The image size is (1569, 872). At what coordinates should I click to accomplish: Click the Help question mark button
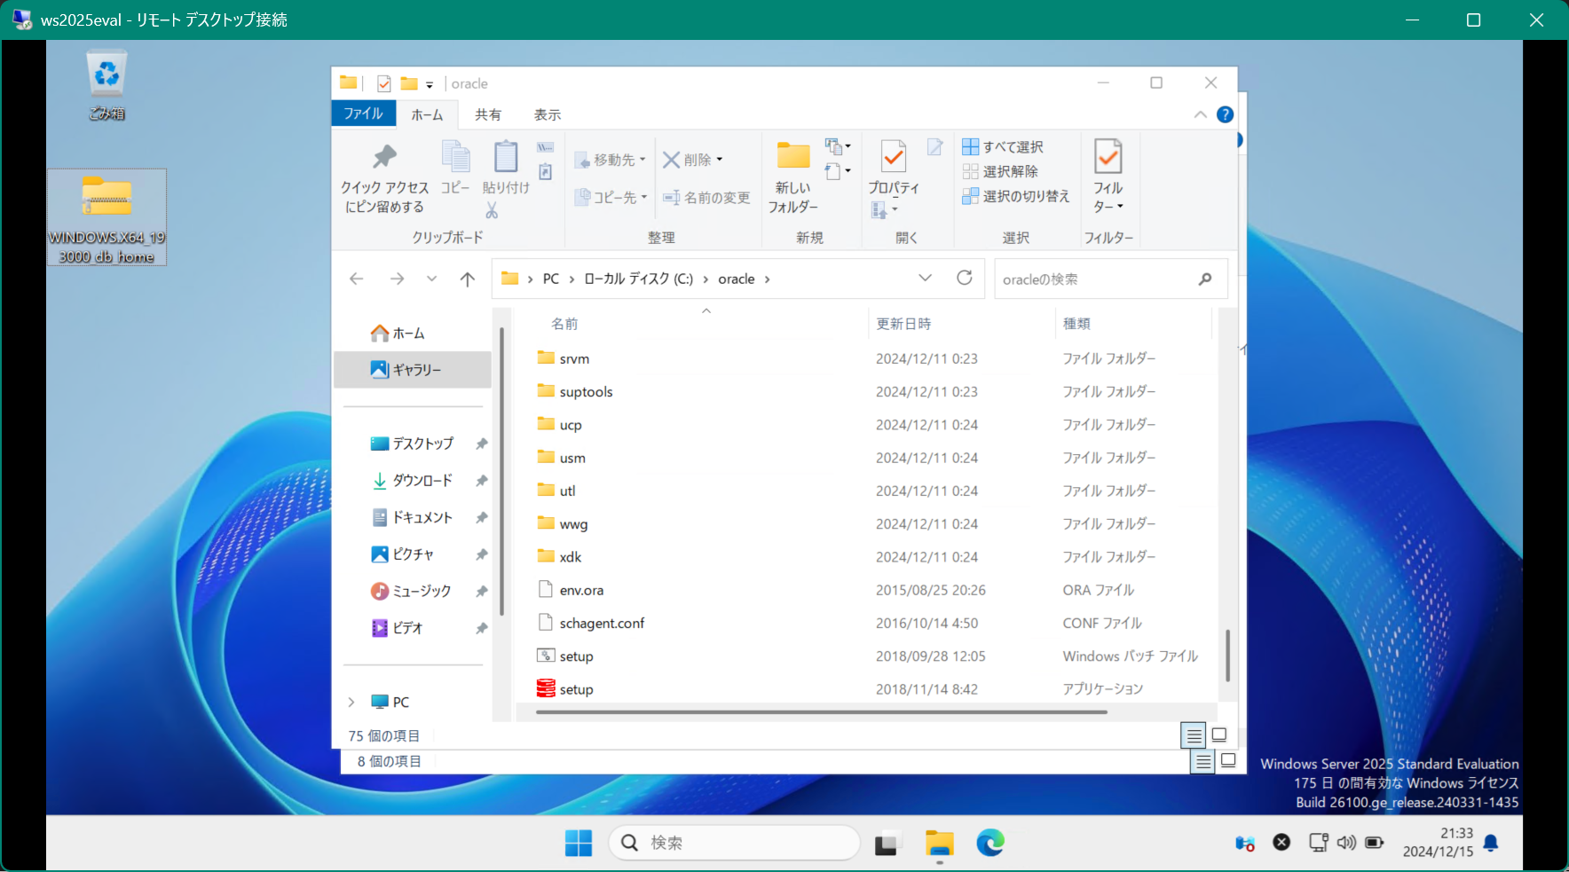[x=1226, y=114]
